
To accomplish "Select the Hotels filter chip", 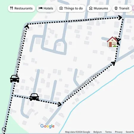I will point(46,8).
